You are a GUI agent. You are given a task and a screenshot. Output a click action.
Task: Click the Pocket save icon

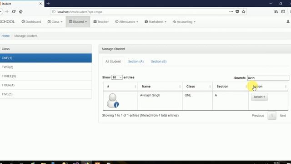click(x=237, y=11)
